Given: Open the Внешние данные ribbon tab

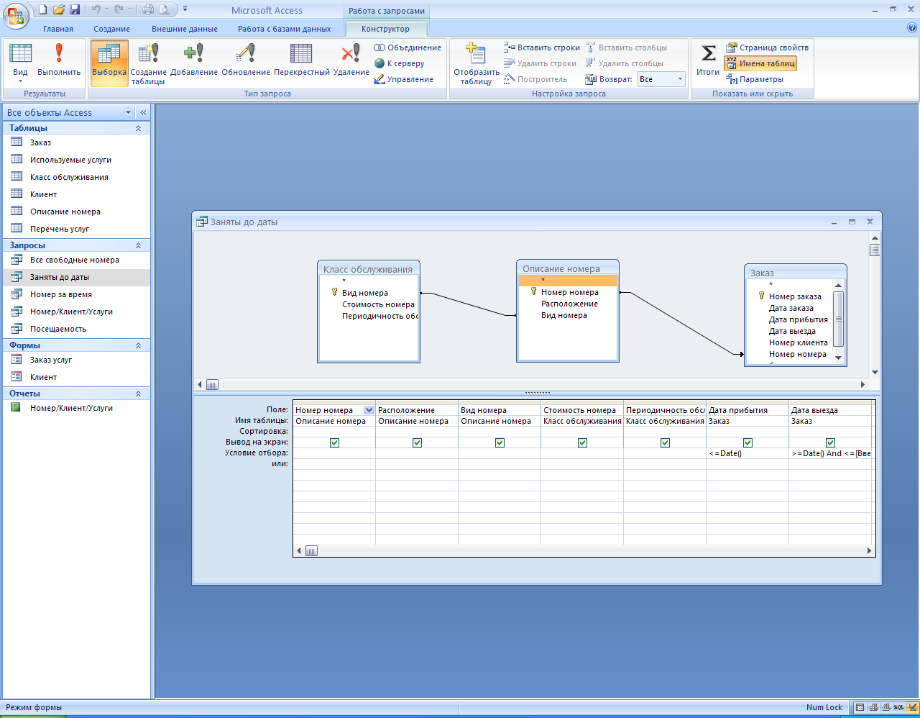Looking at the screenshot, I should [185, 29].
